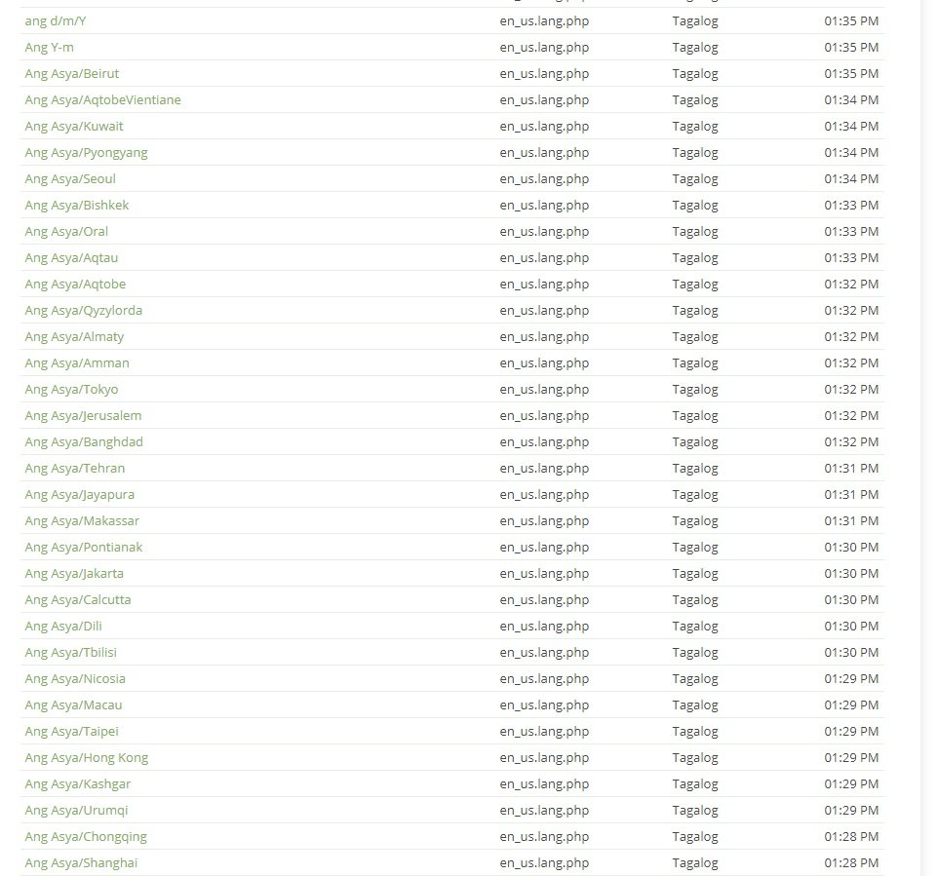Image resolution: width=938 pixels, height=876 pixels.
Task: Click the 01:31 PM time in Tehran row
Action: (851, 468)
